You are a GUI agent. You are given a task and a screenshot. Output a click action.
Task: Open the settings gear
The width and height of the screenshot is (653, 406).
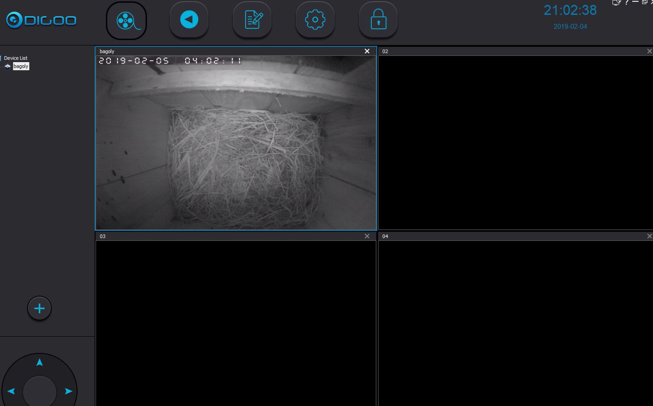[315, 20]
